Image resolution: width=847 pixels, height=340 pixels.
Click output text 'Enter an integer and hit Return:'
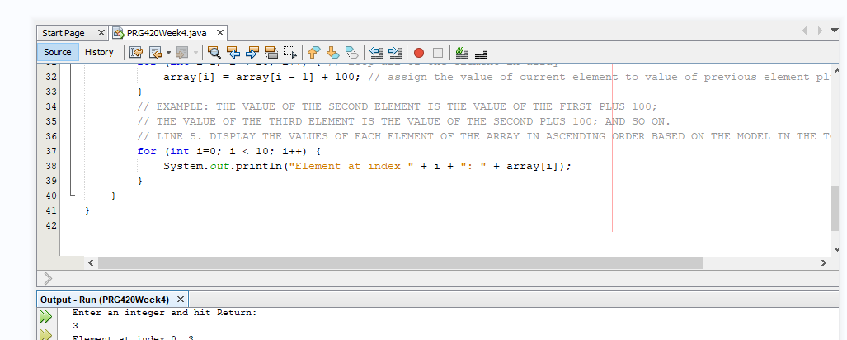tap(165, 313)
